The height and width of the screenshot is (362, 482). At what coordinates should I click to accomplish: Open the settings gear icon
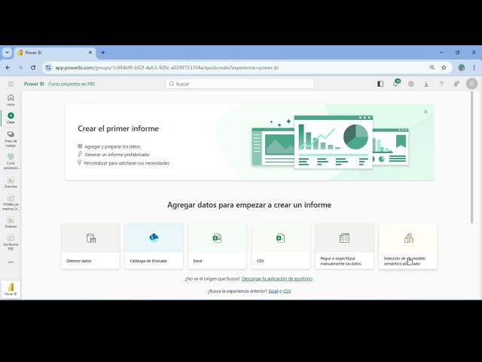tap(411, 84)
